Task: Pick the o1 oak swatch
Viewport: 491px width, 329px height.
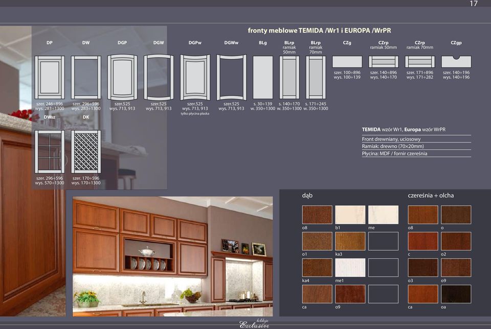Action: point(317,241)
